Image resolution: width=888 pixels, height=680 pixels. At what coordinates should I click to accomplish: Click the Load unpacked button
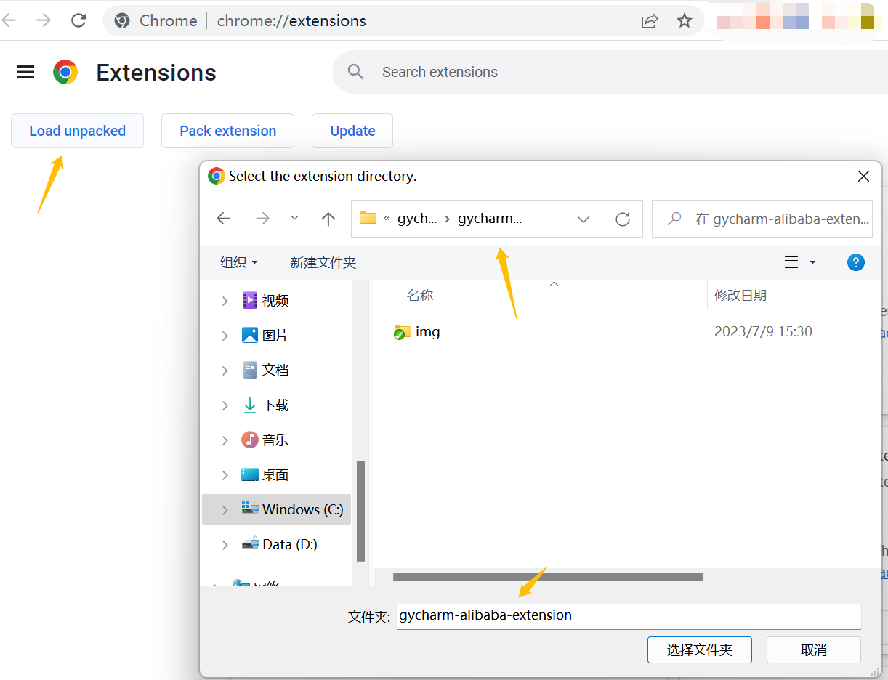click(x=77, y=131)
